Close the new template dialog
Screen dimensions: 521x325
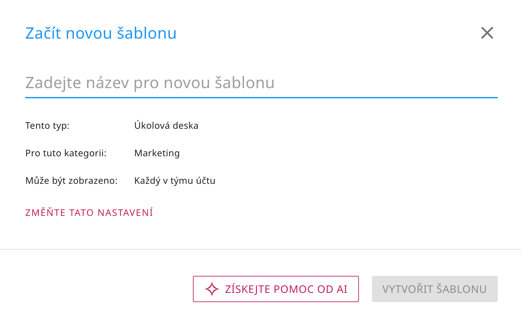pos(487,33)
